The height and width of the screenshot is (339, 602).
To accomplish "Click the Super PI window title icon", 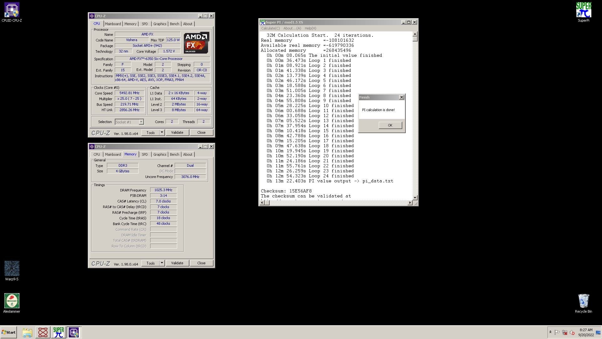I will pyautogui.click(x=262, y=22).
